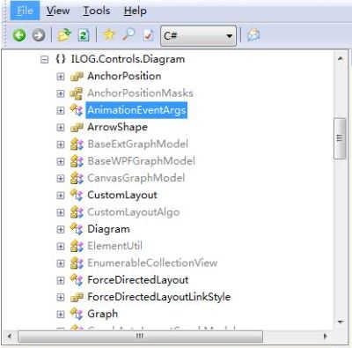This screenshot has width=352, height=348.
Task: Open bookmarks with the star icon
Action: [x=109, y=35]
